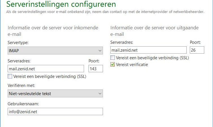213x127 pixels.
Task: Select the incoming port field showing 143
Action: pos(96,69)
